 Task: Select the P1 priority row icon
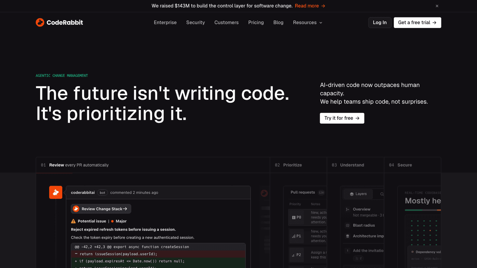coord(294,236)
